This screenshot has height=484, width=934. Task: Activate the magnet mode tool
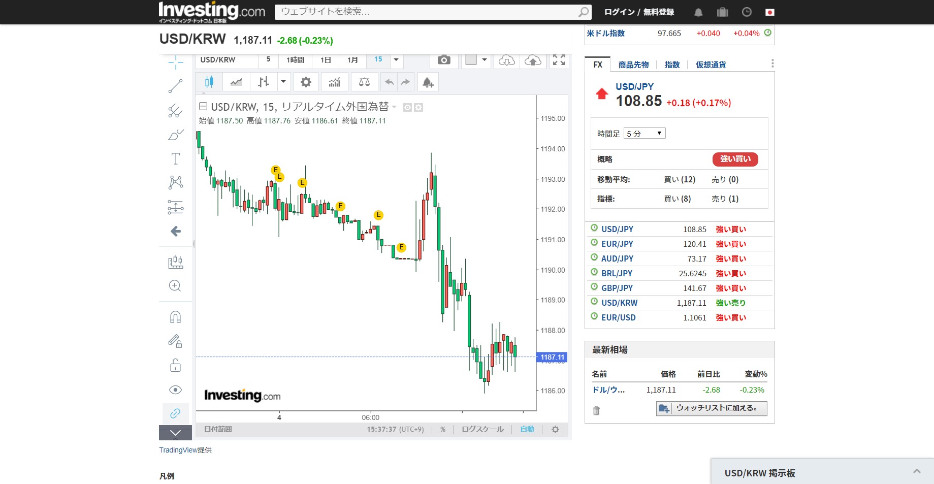[175, 317]
